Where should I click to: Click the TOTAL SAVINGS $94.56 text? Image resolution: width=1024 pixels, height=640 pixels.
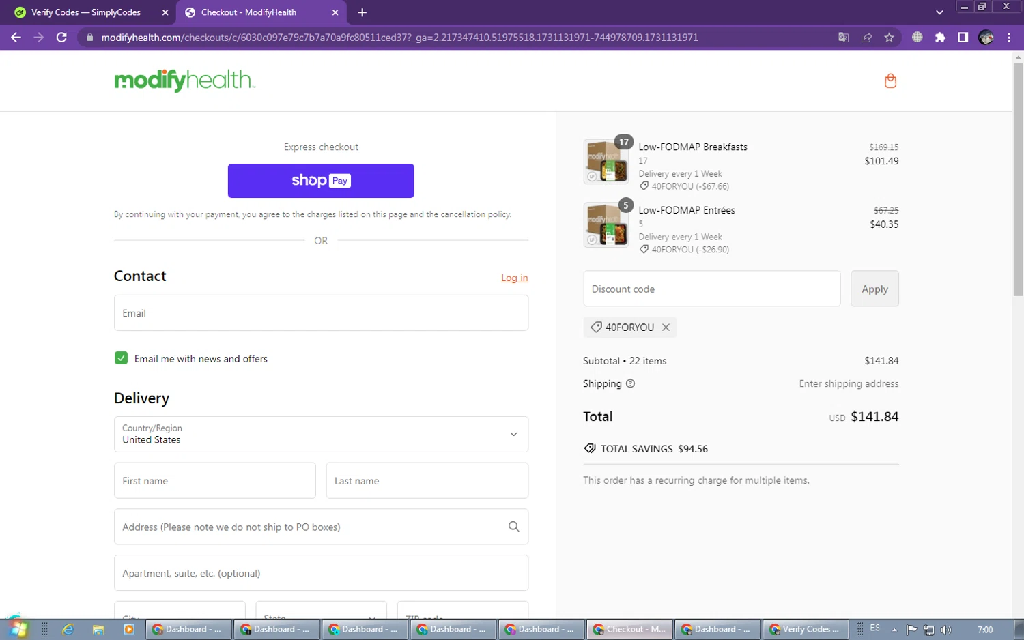point(654,449)
